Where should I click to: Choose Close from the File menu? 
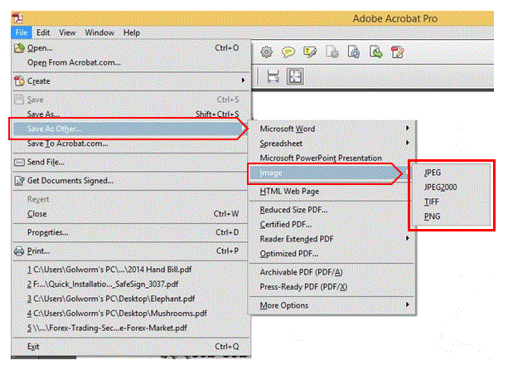pyautogui.click(x=131, y=214)
